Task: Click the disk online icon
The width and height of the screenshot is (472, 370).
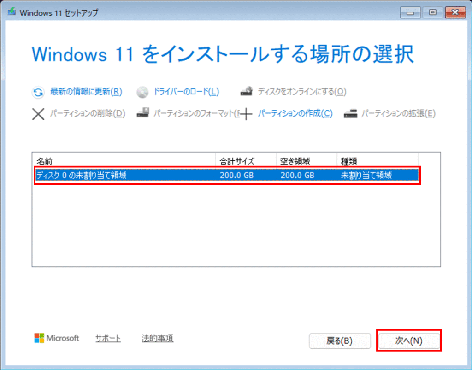Action: click(247, 92)
